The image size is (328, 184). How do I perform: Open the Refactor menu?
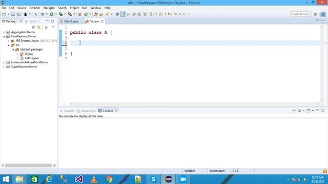(x=35, y=8)
